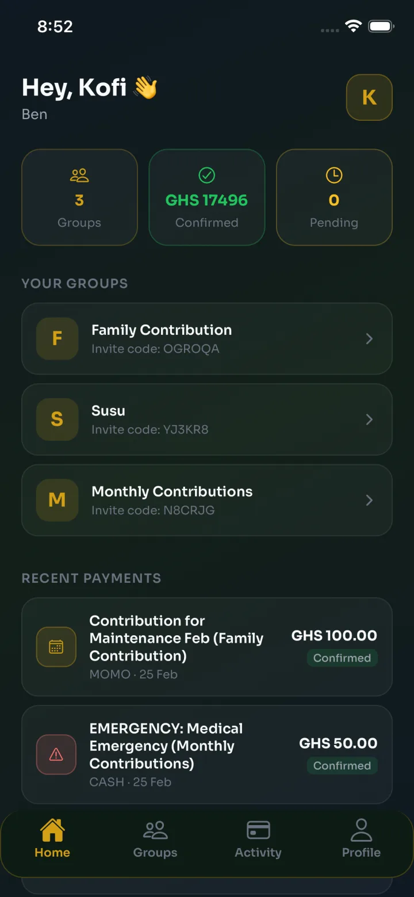The height and width of the screenshot is (897, 414).
Task: Go to the Profile tab
Action: 361,839
